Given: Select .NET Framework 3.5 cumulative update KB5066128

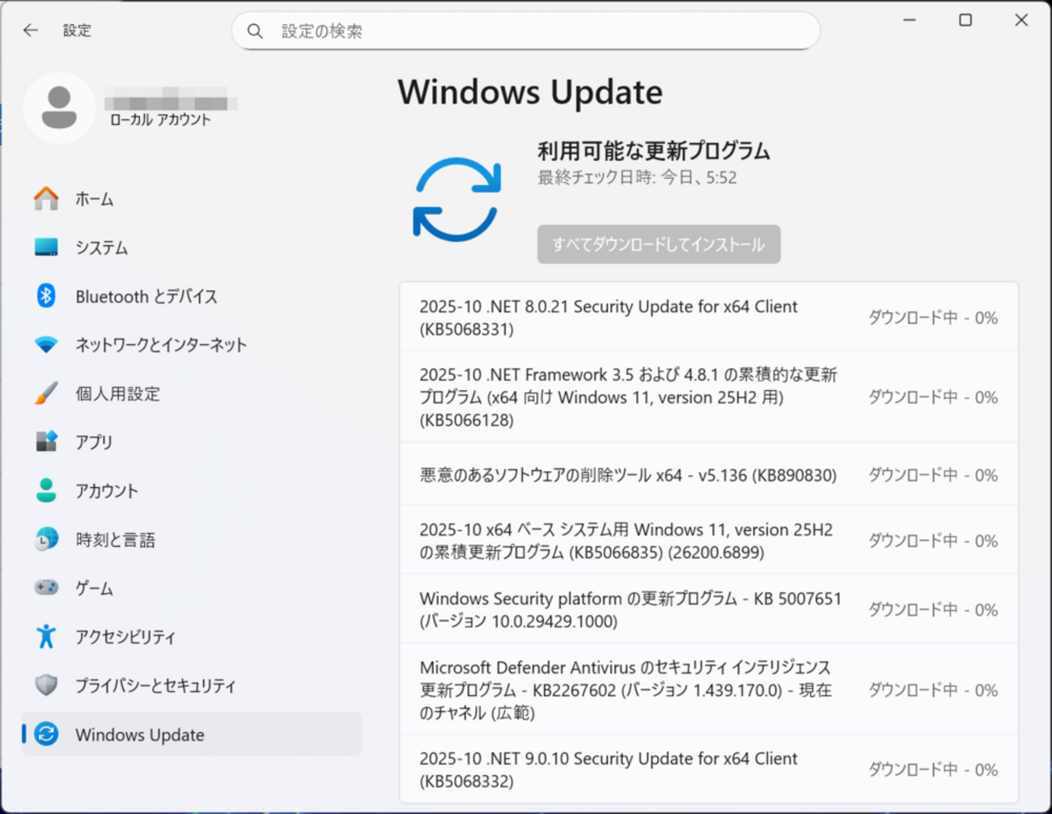Looking at the screenshot, I should 709,396.
